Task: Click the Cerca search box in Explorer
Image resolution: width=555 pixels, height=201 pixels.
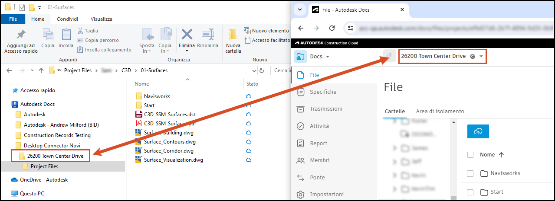Action: click(280, 70)
